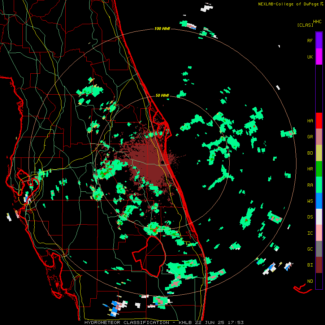The height and width of the screenshot is (325, 325).
Task: Click the GC gray legend swatch
Action: [x=319, y=249]
